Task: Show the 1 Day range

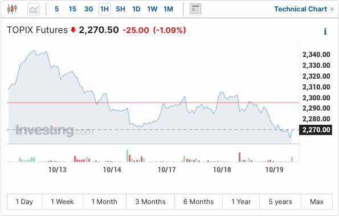Action: coord(24,202)
